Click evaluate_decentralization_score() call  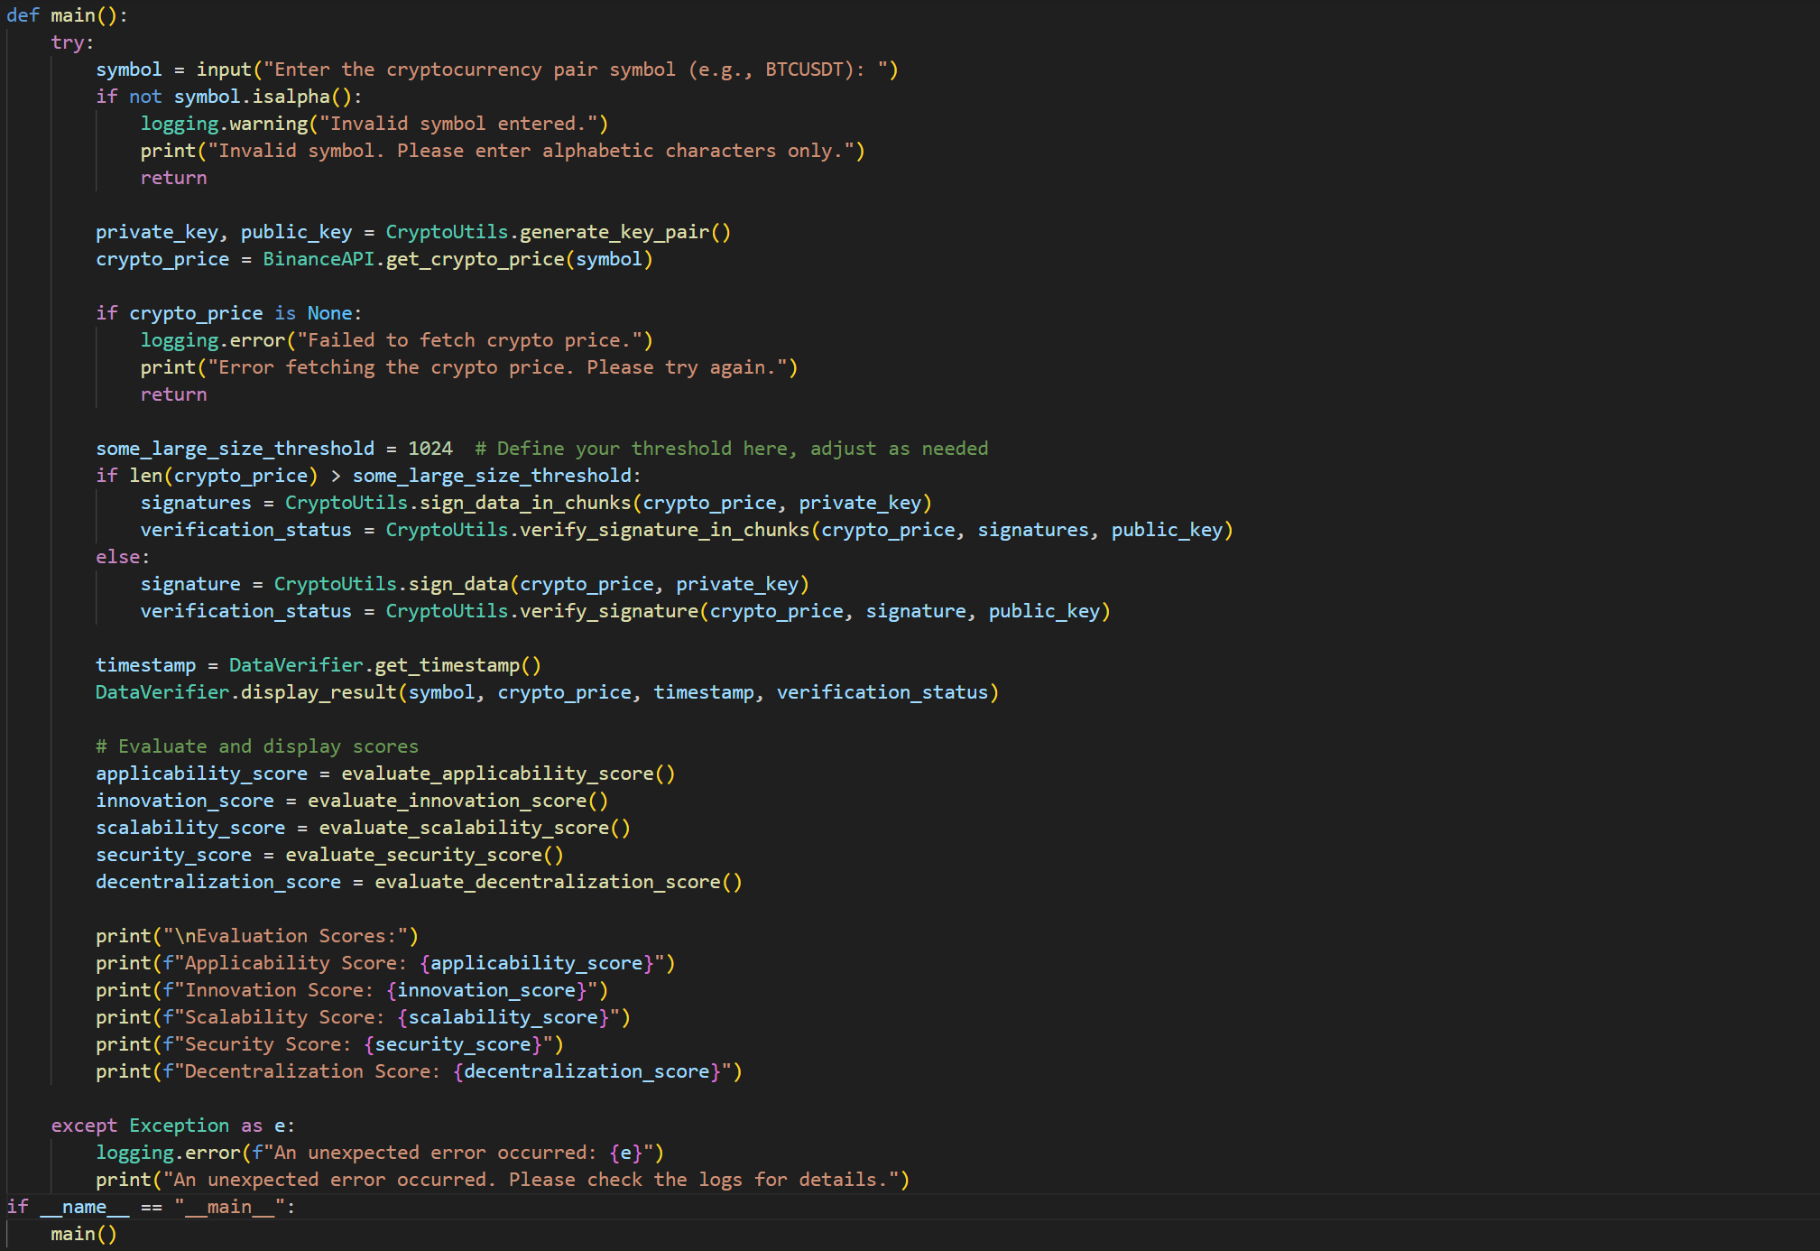coord(558,882)
